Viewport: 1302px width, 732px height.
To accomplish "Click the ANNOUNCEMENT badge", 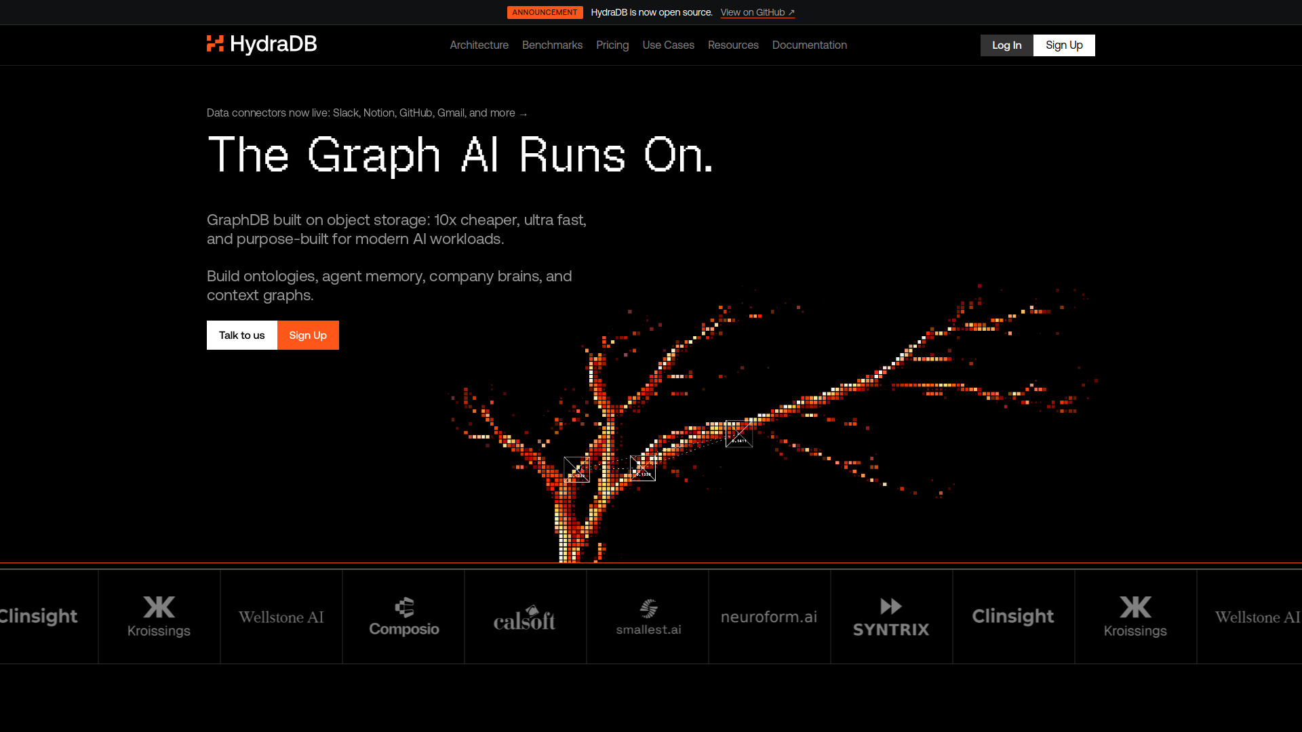I will point(545,13).
